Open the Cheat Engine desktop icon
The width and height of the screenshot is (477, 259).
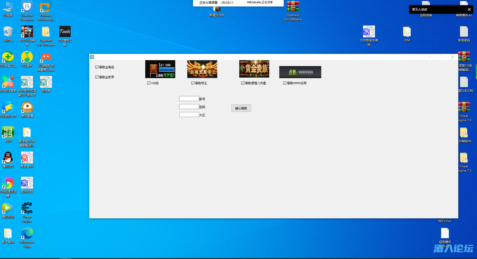coord(27,209)
